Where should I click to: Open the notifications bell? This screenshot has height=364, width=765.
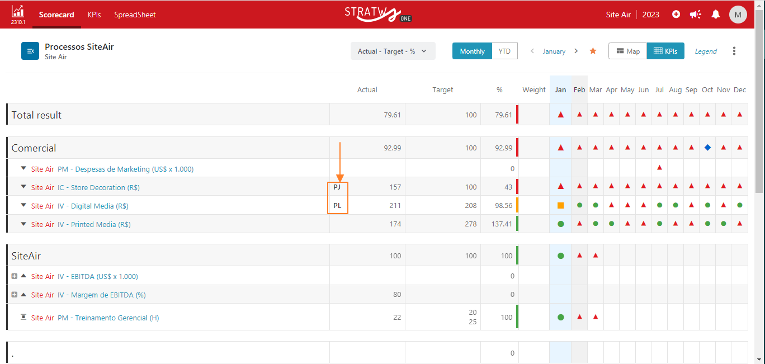click(x=716, y=15)
